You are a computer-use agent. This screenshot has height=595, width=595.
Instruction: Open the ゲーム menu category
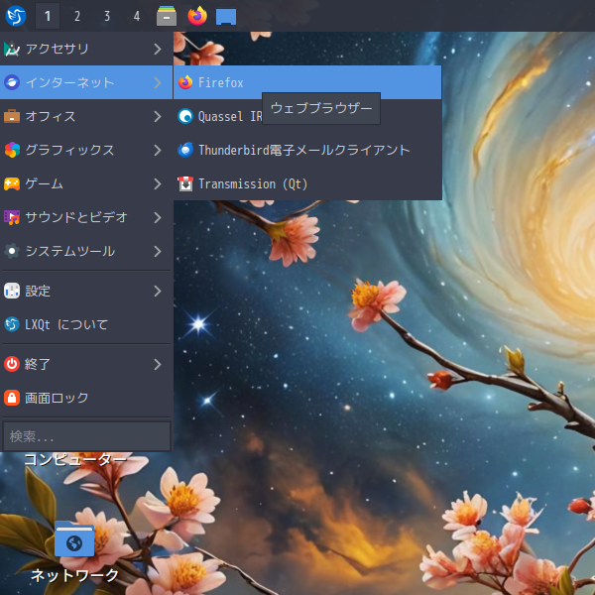tap(86, 183)
